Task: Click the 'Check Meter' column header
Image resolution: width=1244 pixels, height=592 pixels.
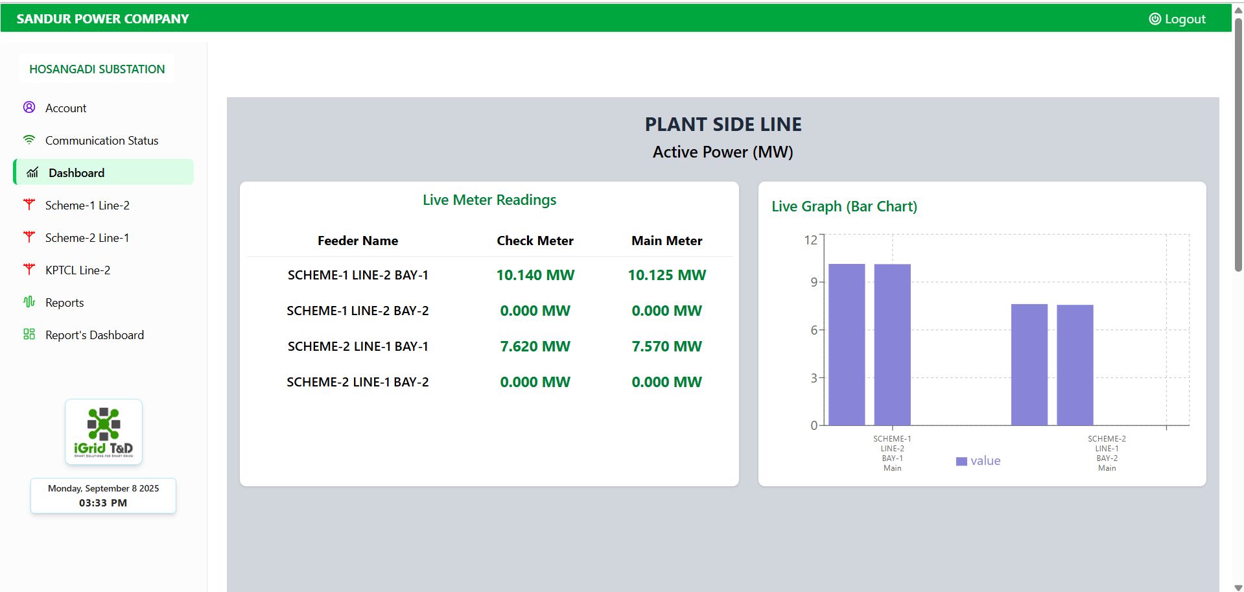Action: tap(535, 241)
